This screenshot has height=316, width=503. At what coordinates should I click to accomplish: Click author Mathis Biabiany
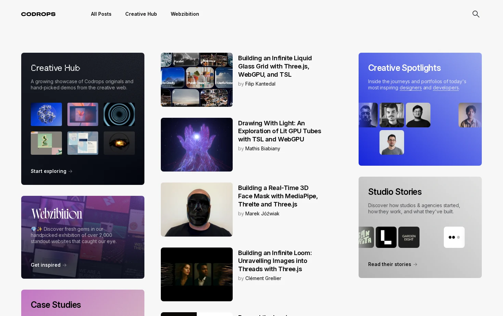pos(262,149)
